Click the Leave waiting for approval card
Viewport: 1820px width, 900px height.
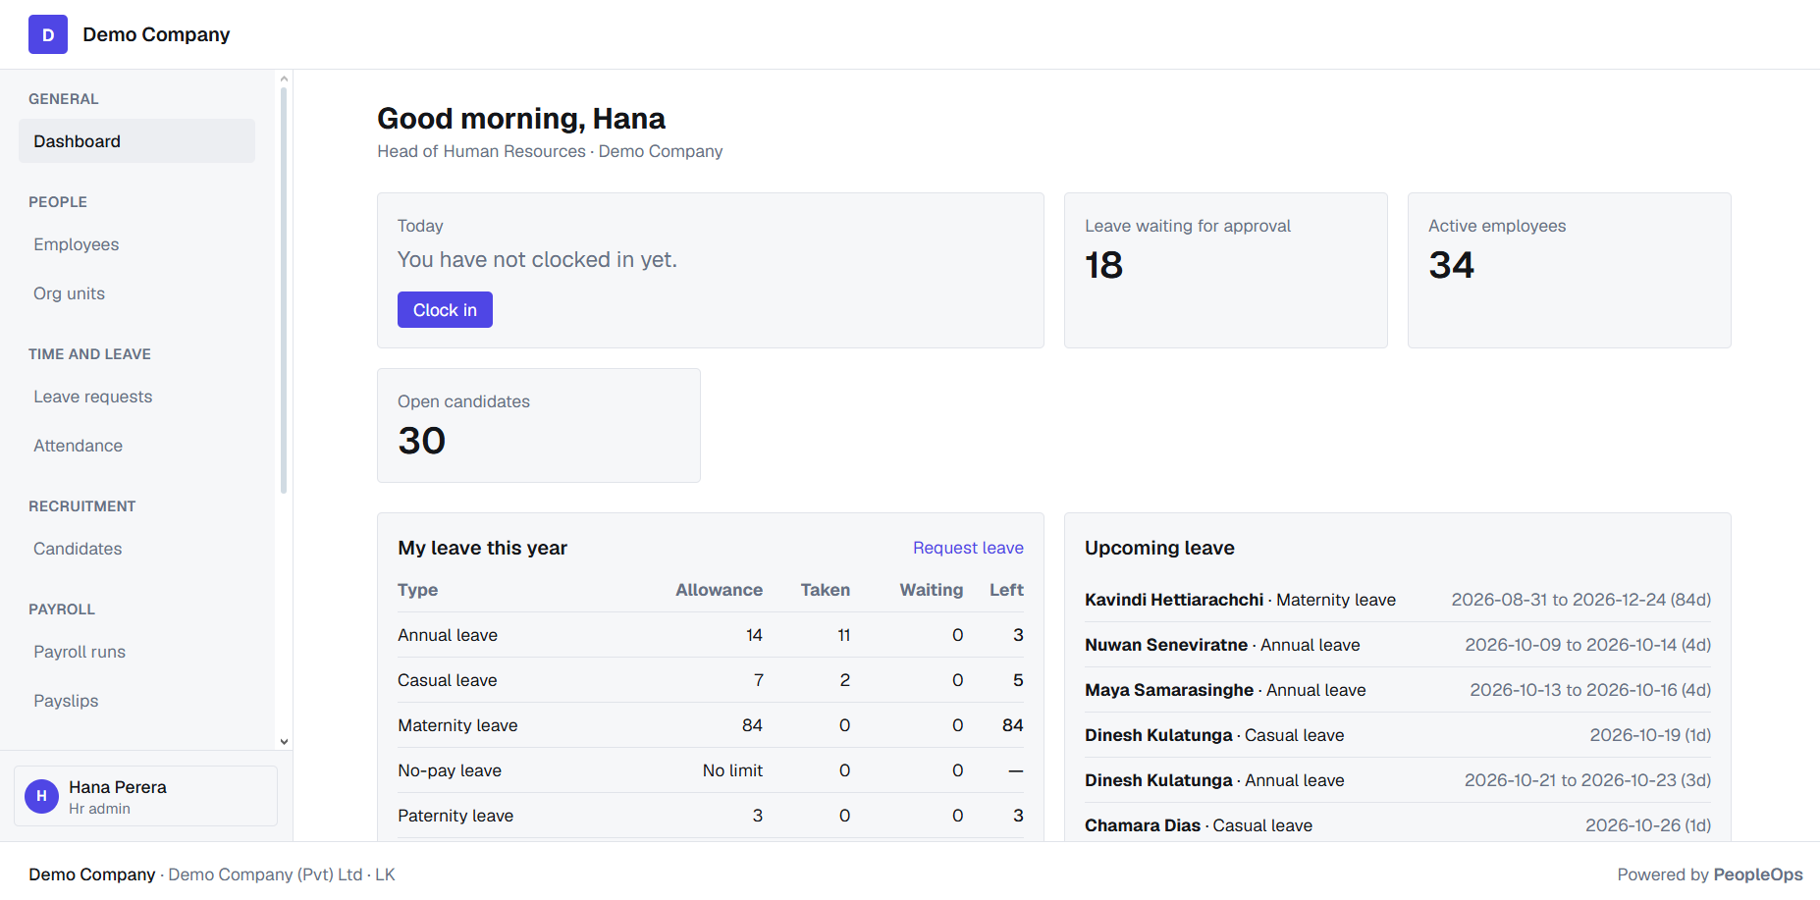coord(1225,270)
